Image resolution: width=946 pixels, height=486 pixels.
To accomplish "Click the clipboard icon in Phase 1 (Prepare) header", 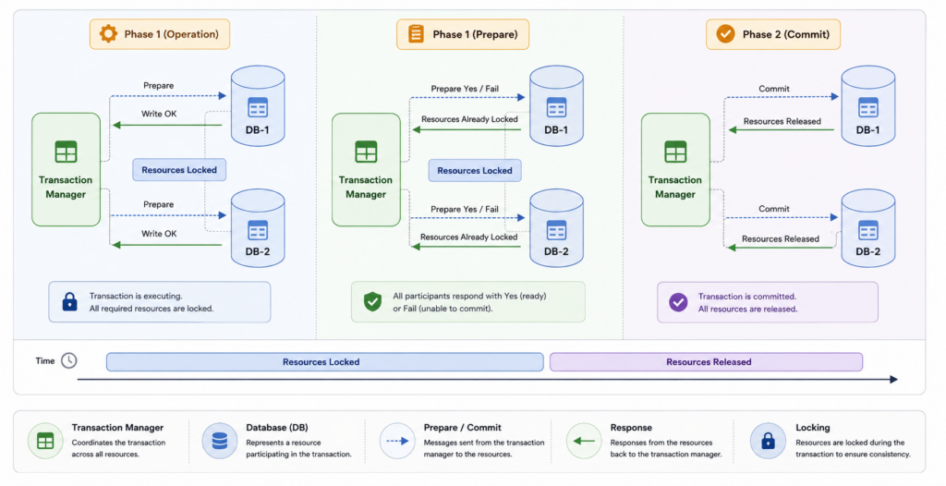I will tap(417, 34).
